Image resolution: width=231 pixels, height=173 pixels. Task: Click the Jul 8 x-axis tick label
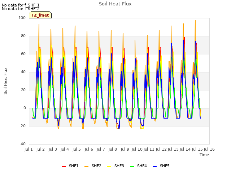(113, 149)
